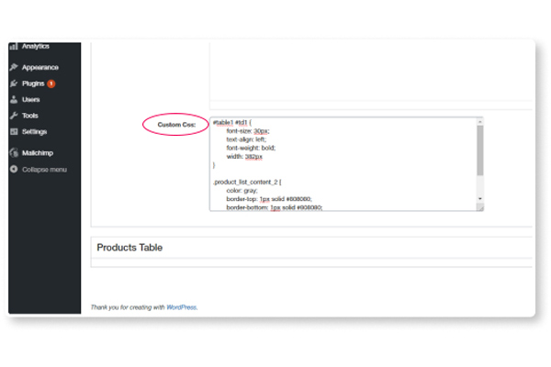
Task: Open the WordPress footer link
Action: pyautogui.click(x=181, y=307)
